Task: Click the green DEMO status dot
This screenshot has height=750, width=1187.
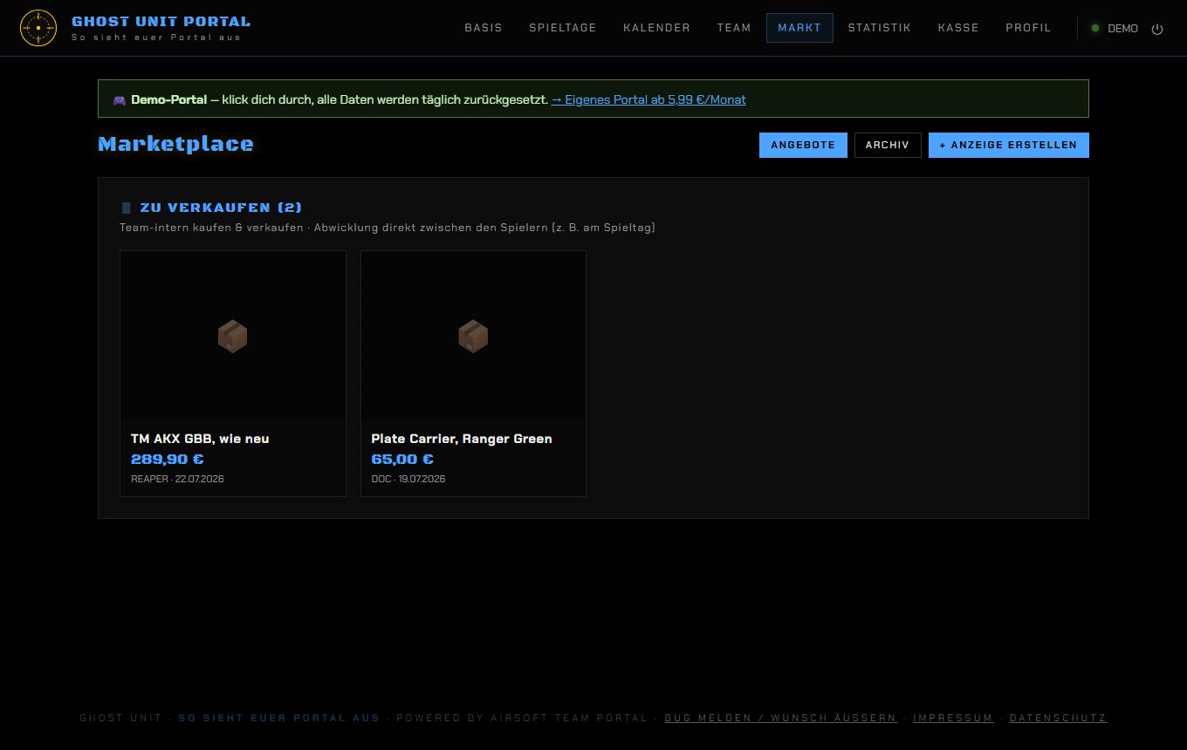Action: coord(1094,28)
